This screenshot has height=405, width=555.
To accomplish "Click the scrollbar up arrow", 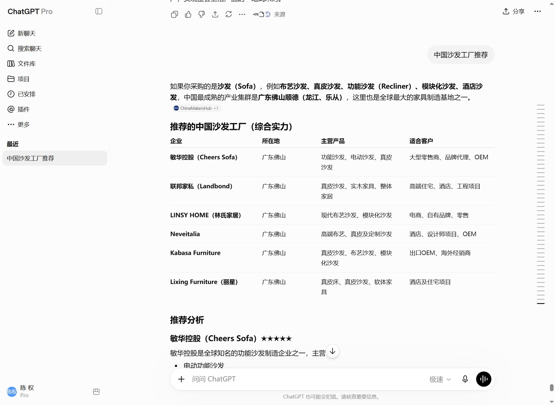I will 552,3.
